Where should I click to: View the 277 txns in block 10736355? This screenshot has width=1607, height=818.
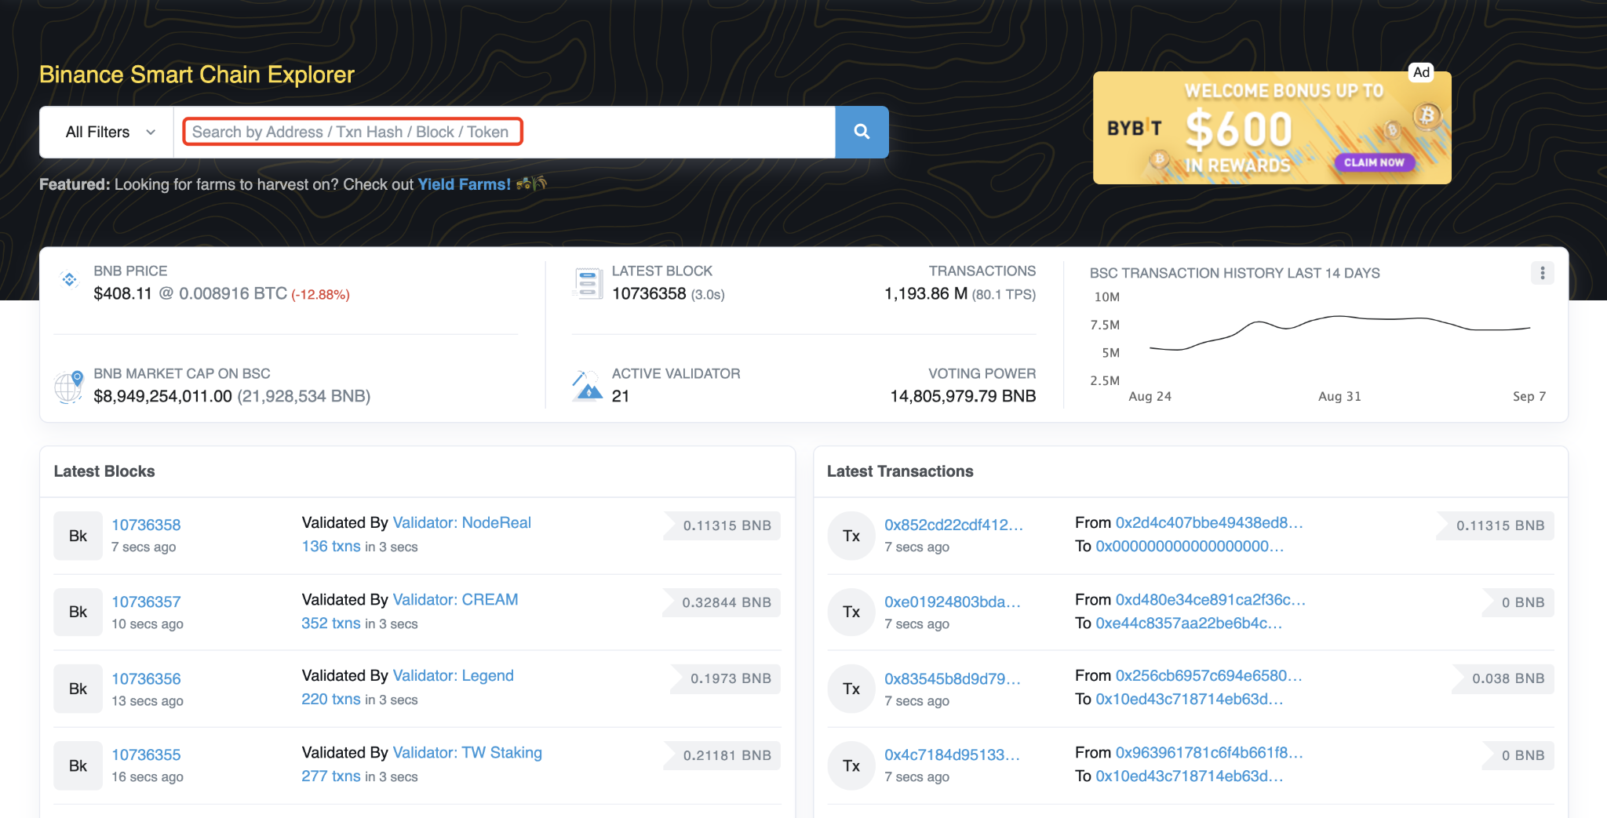pyautogui.click(x=331, y=776)
